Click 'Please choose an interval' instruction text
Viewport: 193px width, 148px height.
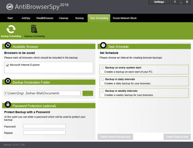click(x=131, y=58)
